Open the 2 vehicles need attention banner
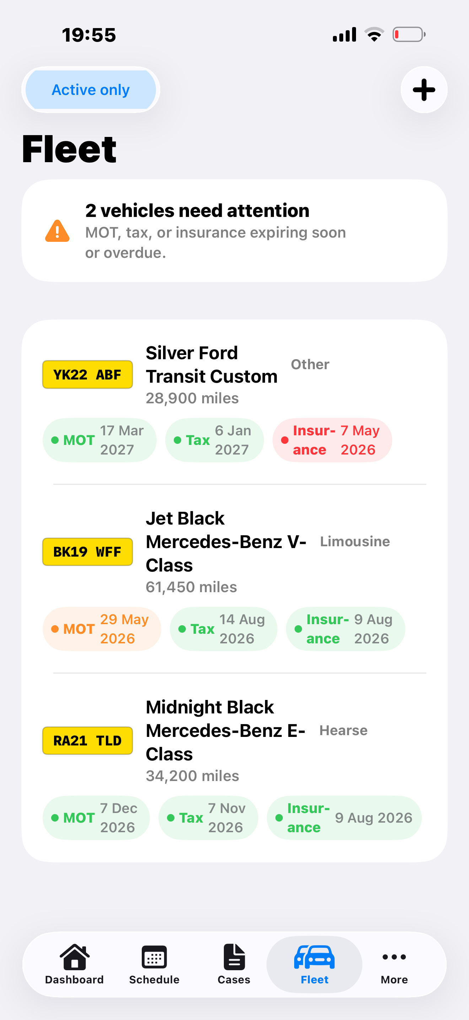The width and height of the screenshot is (469, 1020). pyautogui.click(x=234, y=231)
